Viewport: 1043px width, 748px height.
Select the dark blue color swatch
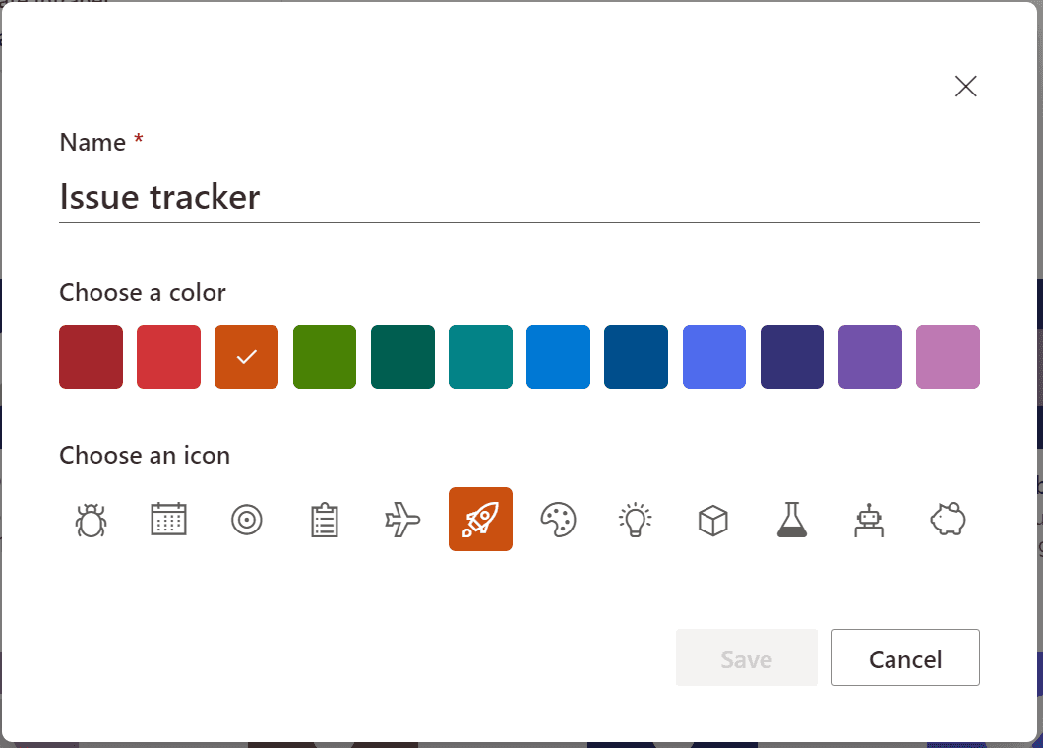636,356
